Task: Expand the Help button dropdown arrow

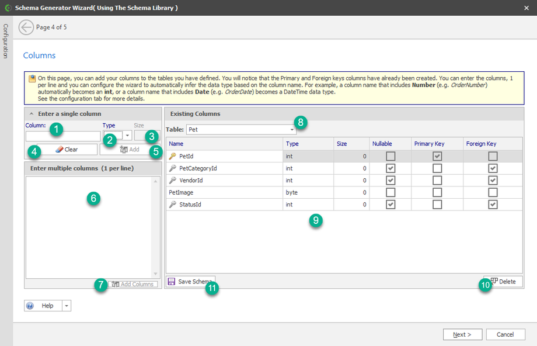Action: pos(66,306)
